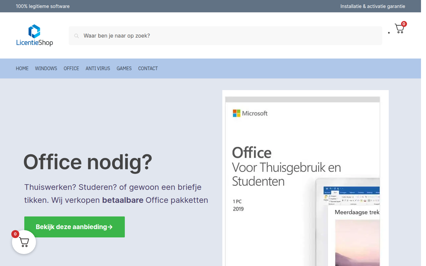The width and height of the screenshot is (426, 266).
Task: Click the Microsoft Office 2019 product image
Action: pos(306,178)
